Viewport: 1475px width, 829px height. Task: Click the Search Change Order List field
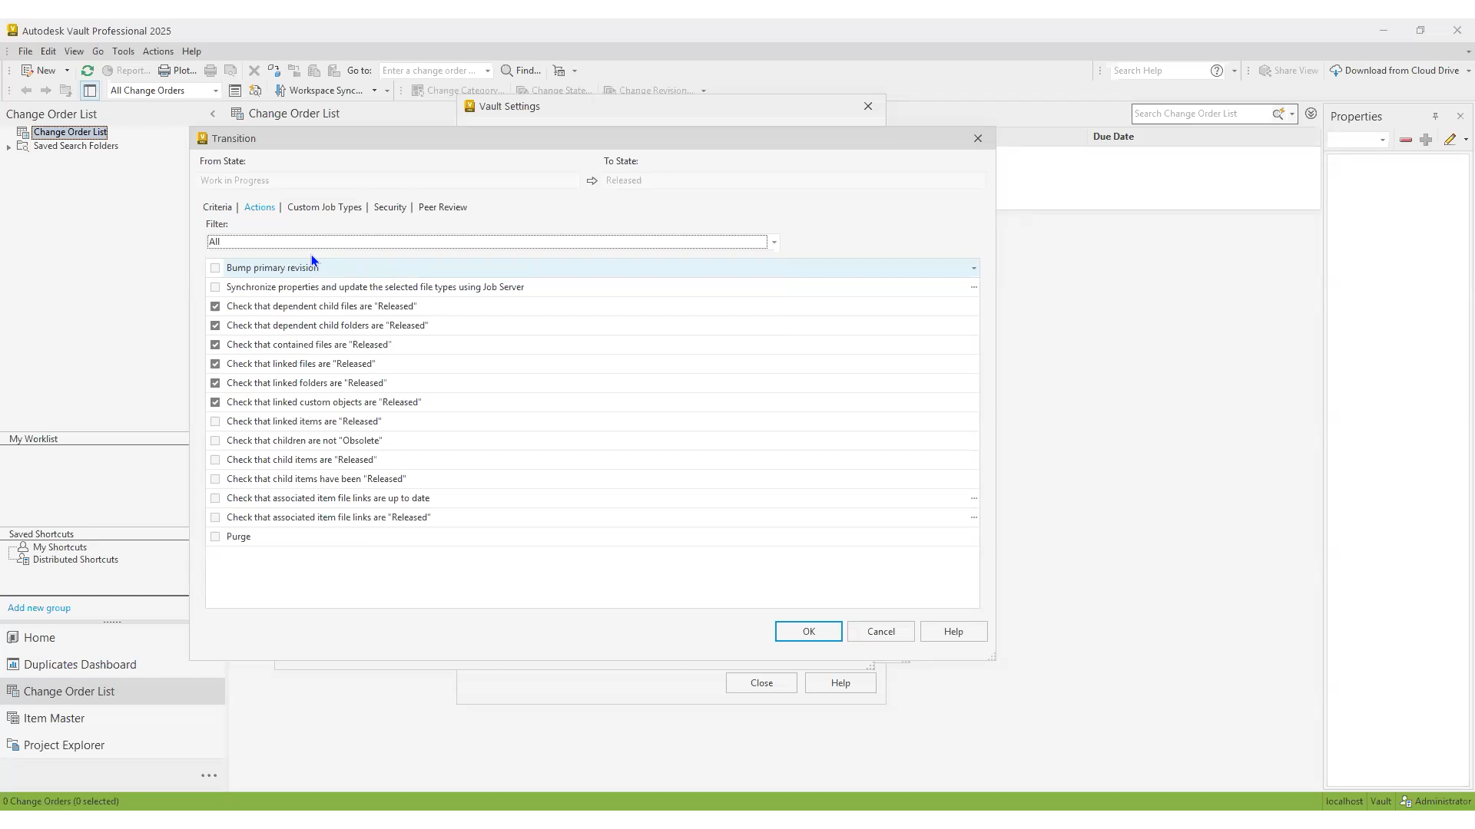tap(1200, 114)
